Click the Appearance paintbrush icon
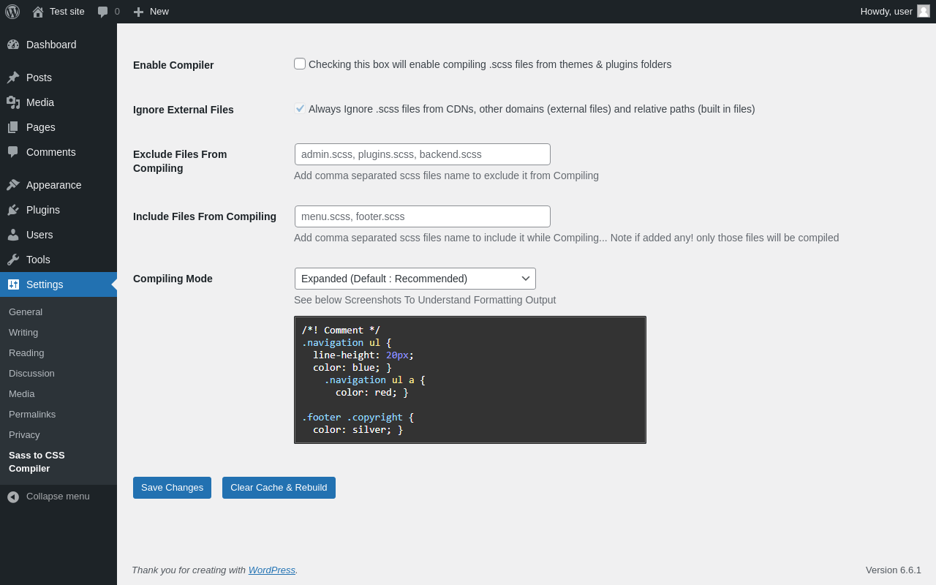 point(13,185)
